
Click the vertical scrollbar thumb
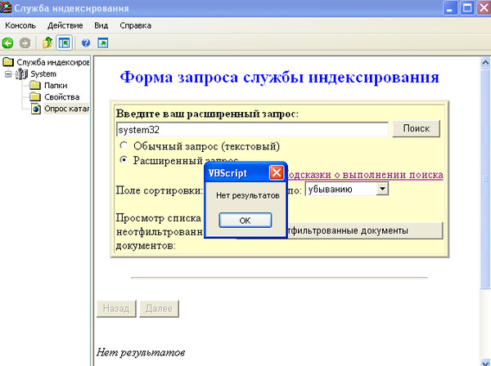click(485, 178)
